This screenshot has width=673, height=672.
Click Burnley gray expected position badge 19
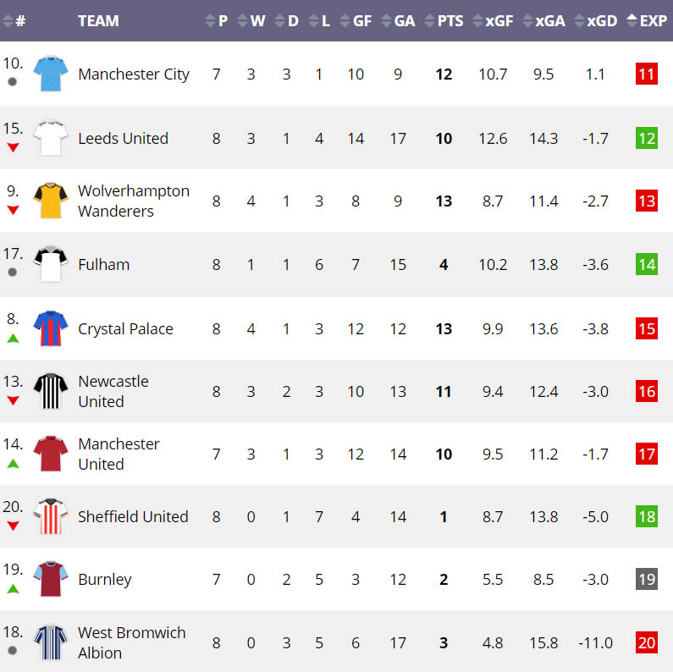click(647, 579)
